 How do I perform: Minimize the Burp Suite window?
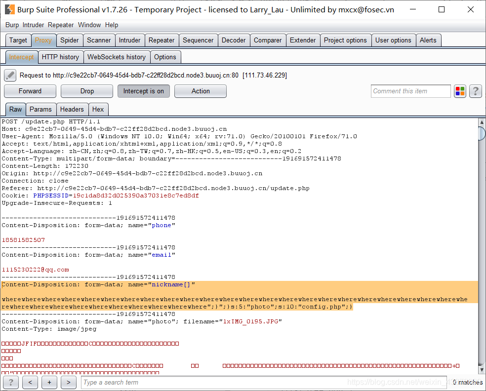tap(413, 9)
